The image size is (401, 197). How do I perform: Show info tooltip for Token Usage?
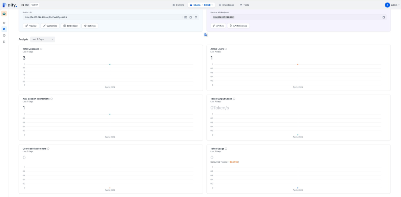(226, 149)
